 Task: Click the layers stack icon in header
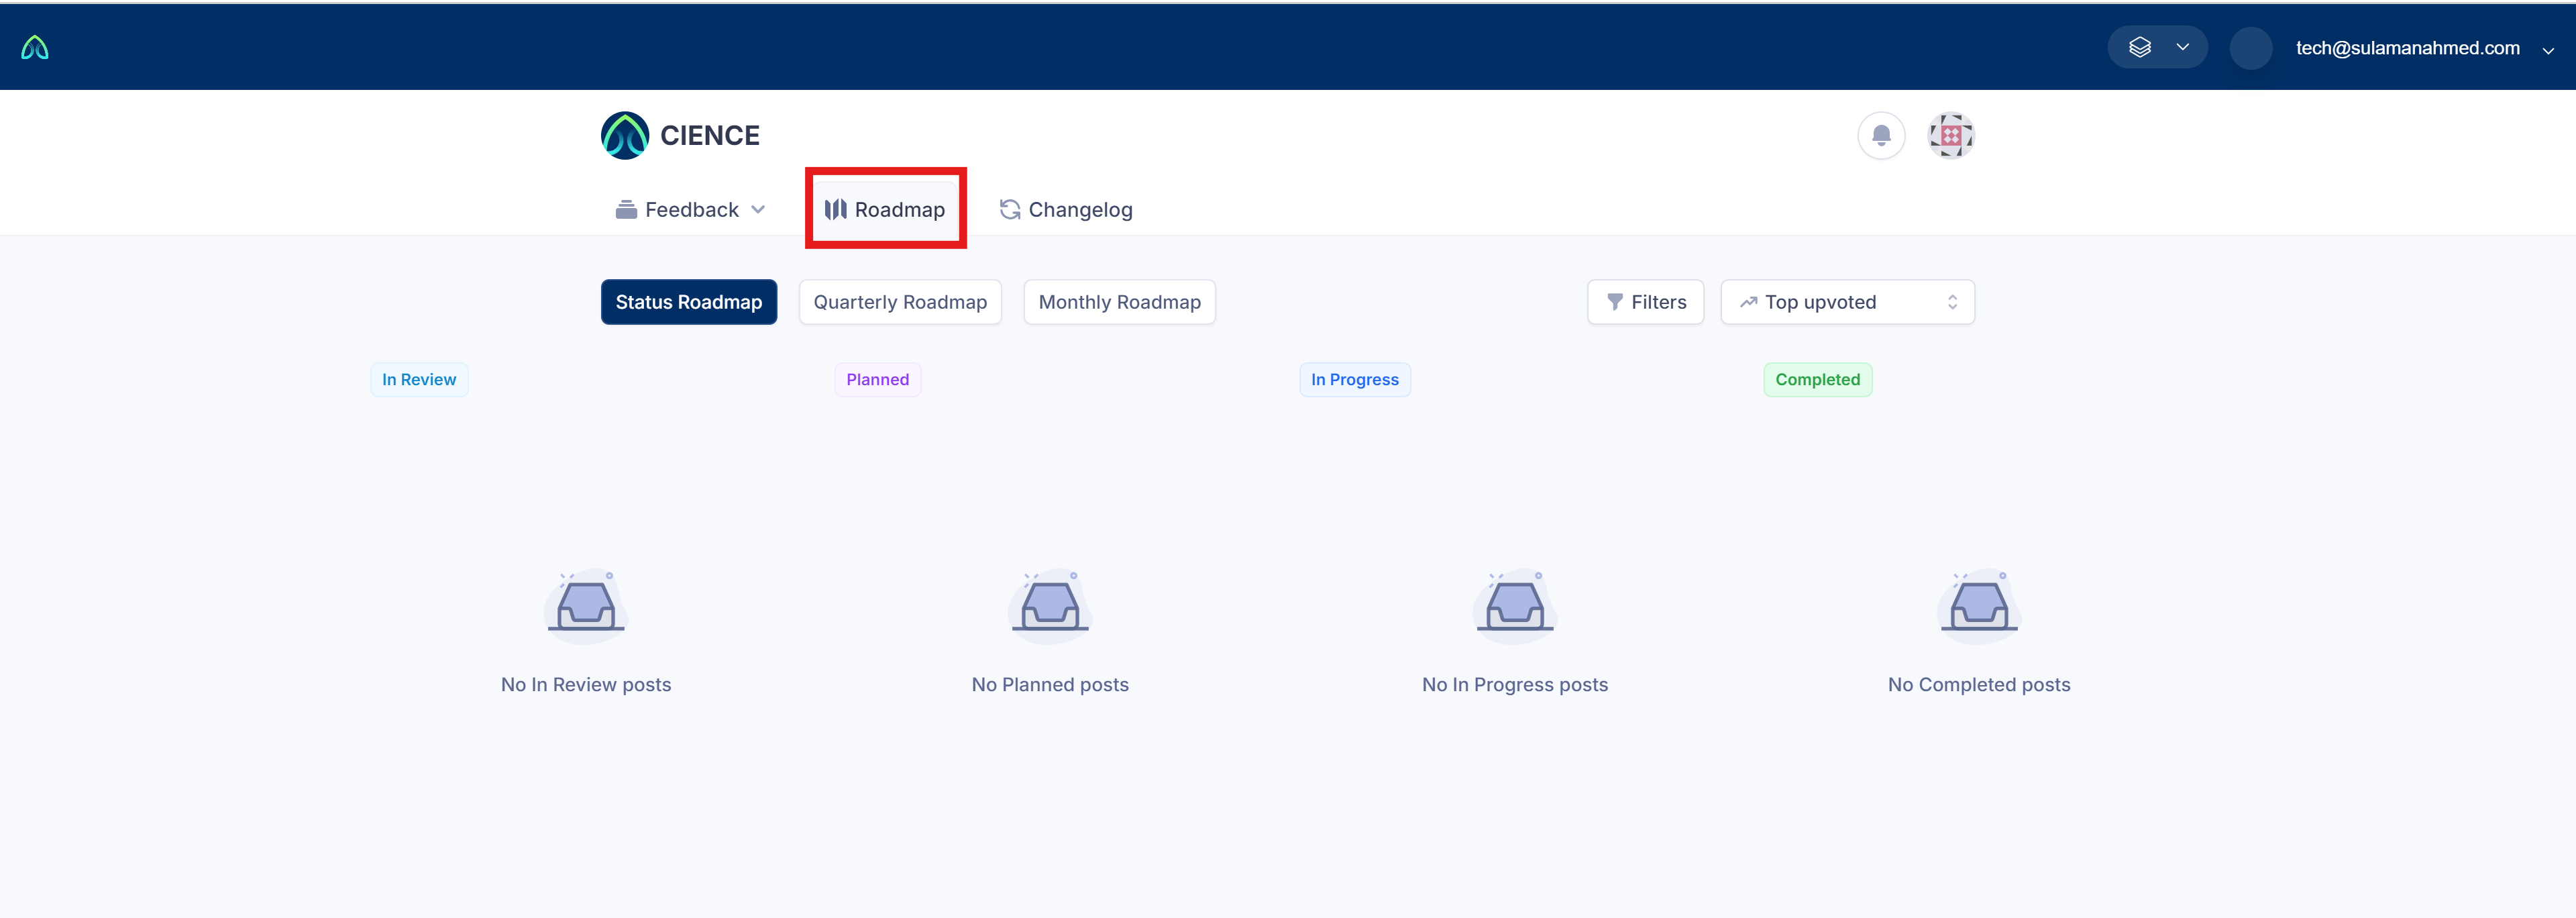click(x=2139, y=47)
